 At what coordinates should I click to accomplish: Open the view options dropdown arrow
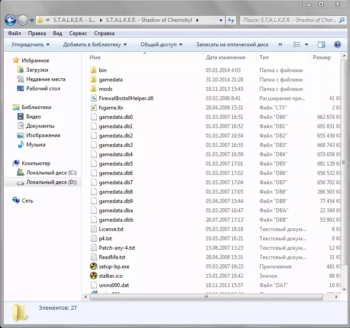click(x=306, y=45)
